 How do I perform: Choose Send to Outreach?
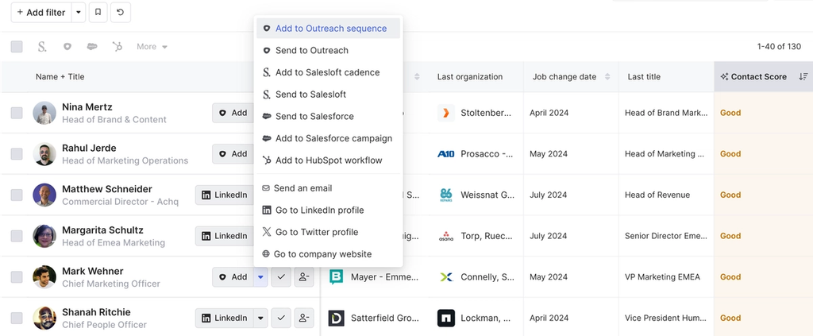(328, 50)
